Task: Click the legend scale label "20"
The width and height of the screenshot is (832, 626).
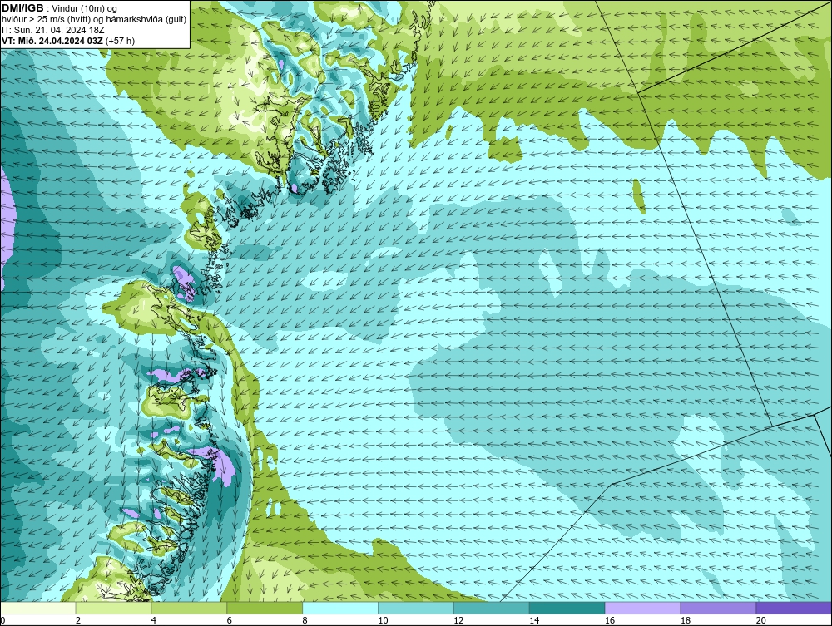Action: click(x=761, y=620)
